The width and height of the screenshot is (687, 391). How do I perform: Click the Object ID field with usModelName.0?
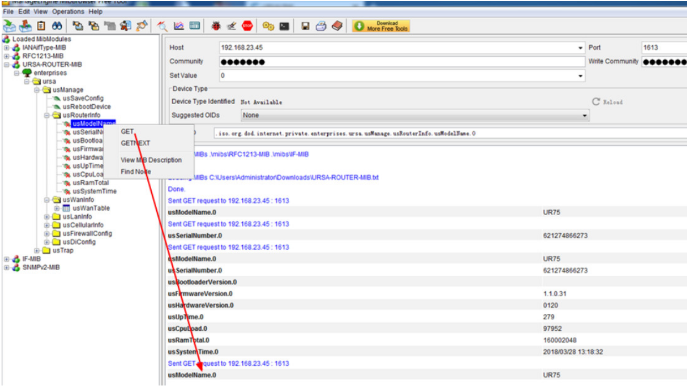(449, 133)
